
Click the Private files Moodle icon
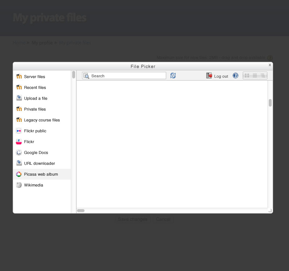tap(19, 109)
